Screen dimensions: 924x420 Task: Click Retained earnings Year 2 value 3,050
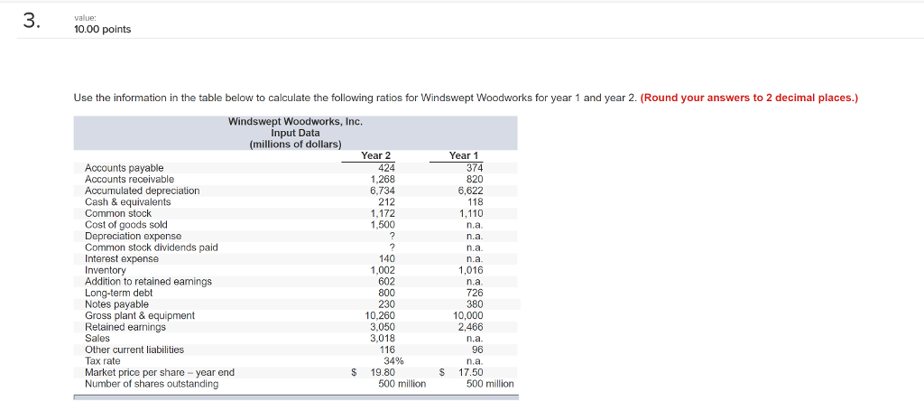click(x=383, y=327)
